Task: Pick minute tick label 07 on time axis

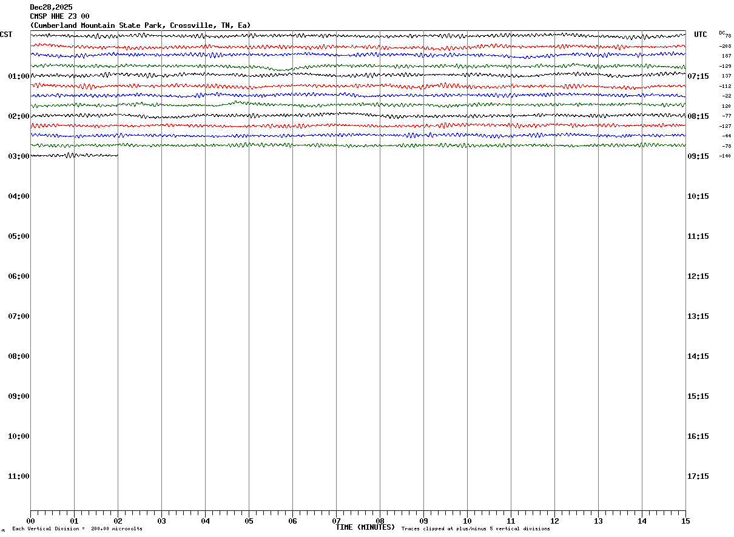Action: pos(336,521)
